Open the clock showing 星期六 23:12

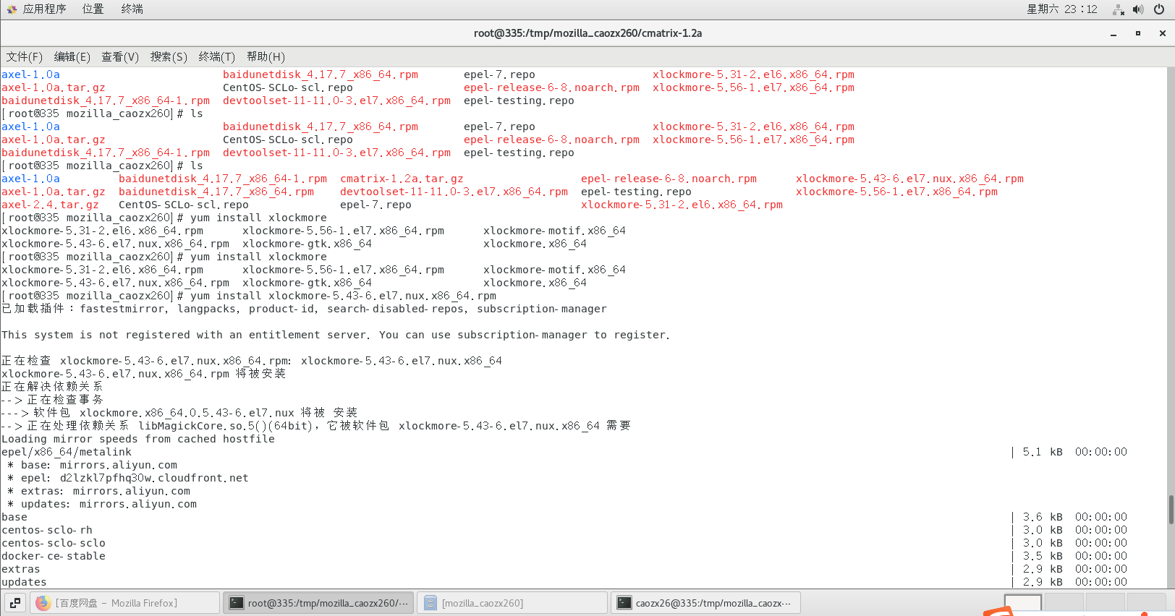(x=1062, y=9)
